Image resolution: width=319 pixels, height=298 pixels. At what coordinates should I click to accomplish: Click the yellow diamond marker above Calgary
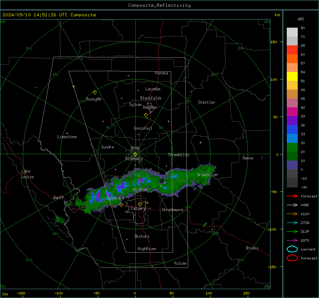click(x=140, y=204)
